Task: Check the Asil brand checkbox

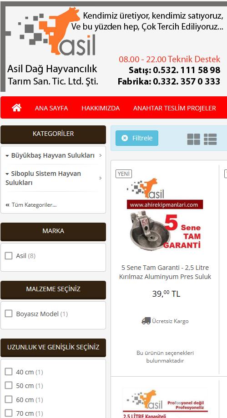Action: coord(9,256)
